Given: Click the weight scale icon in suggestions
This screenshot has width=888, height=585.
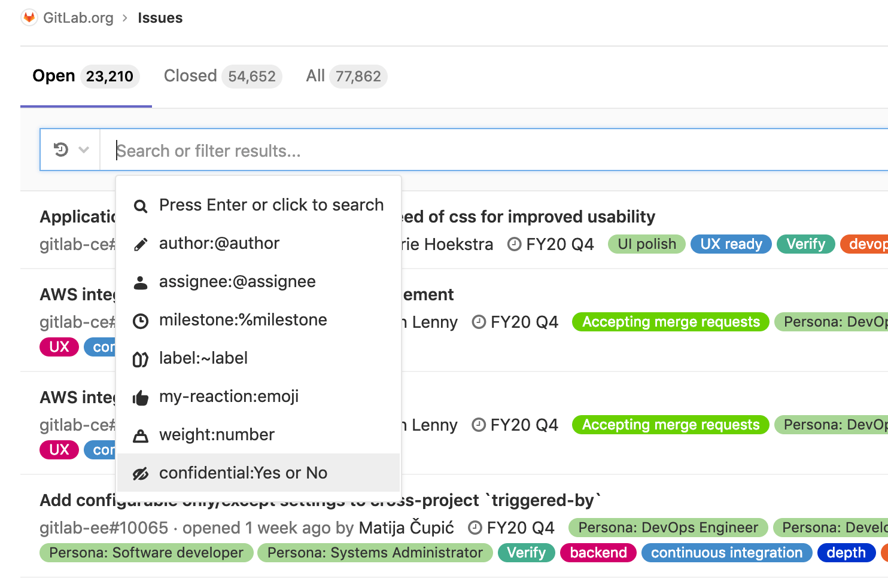Looking at the screenshot, I should [140, 434].
